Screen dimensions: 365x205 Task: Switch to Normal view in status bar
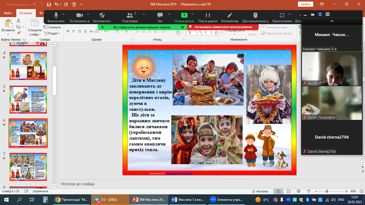coord(278,191)
